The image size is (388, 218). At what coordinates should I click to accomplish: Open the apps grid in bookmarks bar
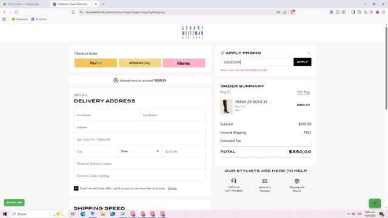click(4, 19)
